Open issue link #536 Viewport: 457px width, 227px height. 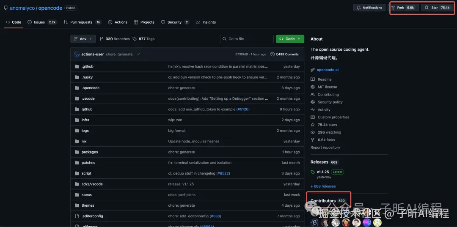point(215,216)
